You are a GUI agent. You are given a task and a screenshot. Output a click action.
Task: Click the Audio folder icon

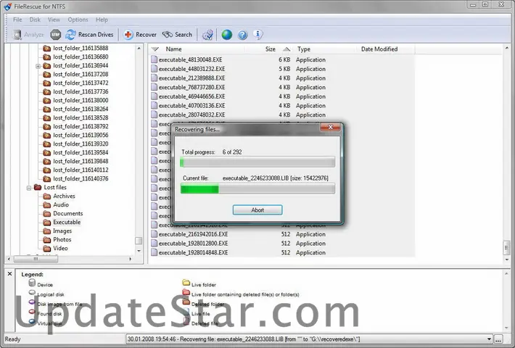pos(47,205)
